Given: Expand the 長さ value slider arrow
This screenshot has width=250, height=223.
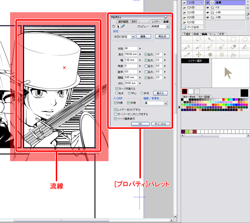Looking at the screenshot, I should (x=140, y=54).
